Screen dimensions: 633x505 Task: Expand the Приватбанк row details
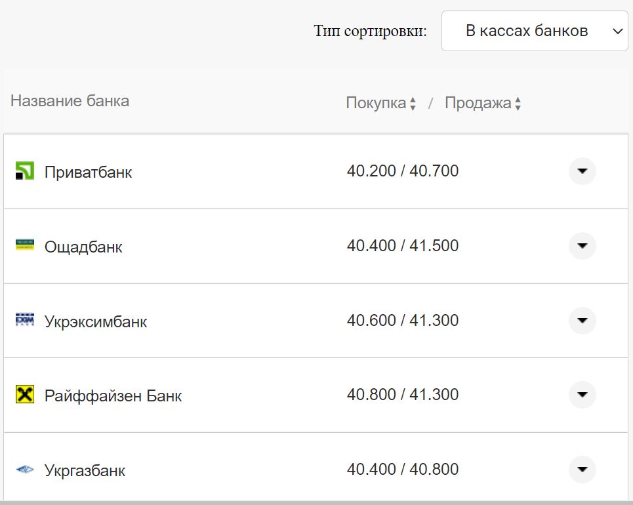pos(582,171)
